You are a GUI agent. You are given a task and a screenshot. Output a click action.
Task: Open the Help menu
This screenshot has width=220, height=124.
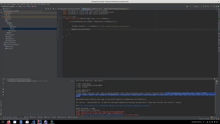point(48,4)
